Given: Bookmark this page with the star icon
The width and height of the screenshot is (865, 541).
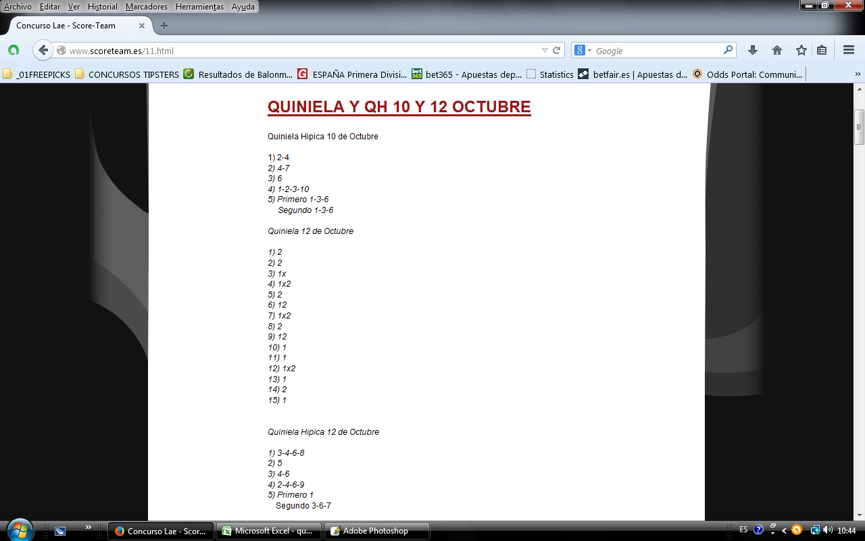Looking at the screenshot, I should click(801, 50).
